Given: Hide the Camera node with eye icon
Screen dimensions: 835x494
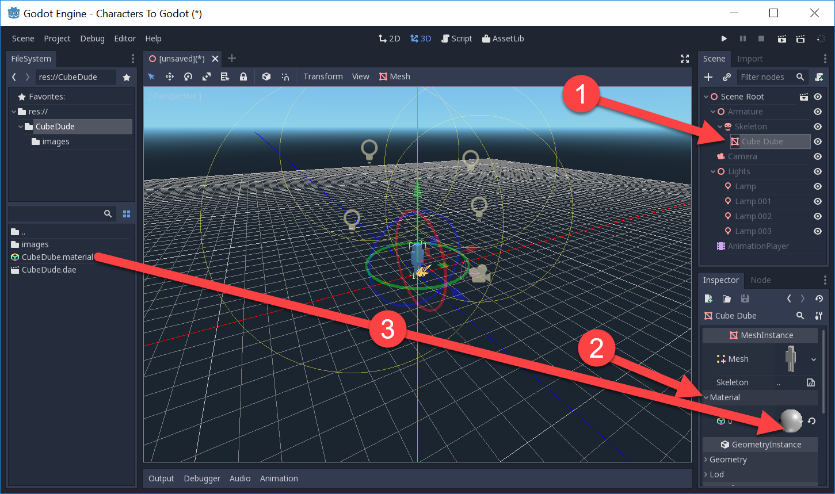Looking at the screenshot, I should pos(817,156).
